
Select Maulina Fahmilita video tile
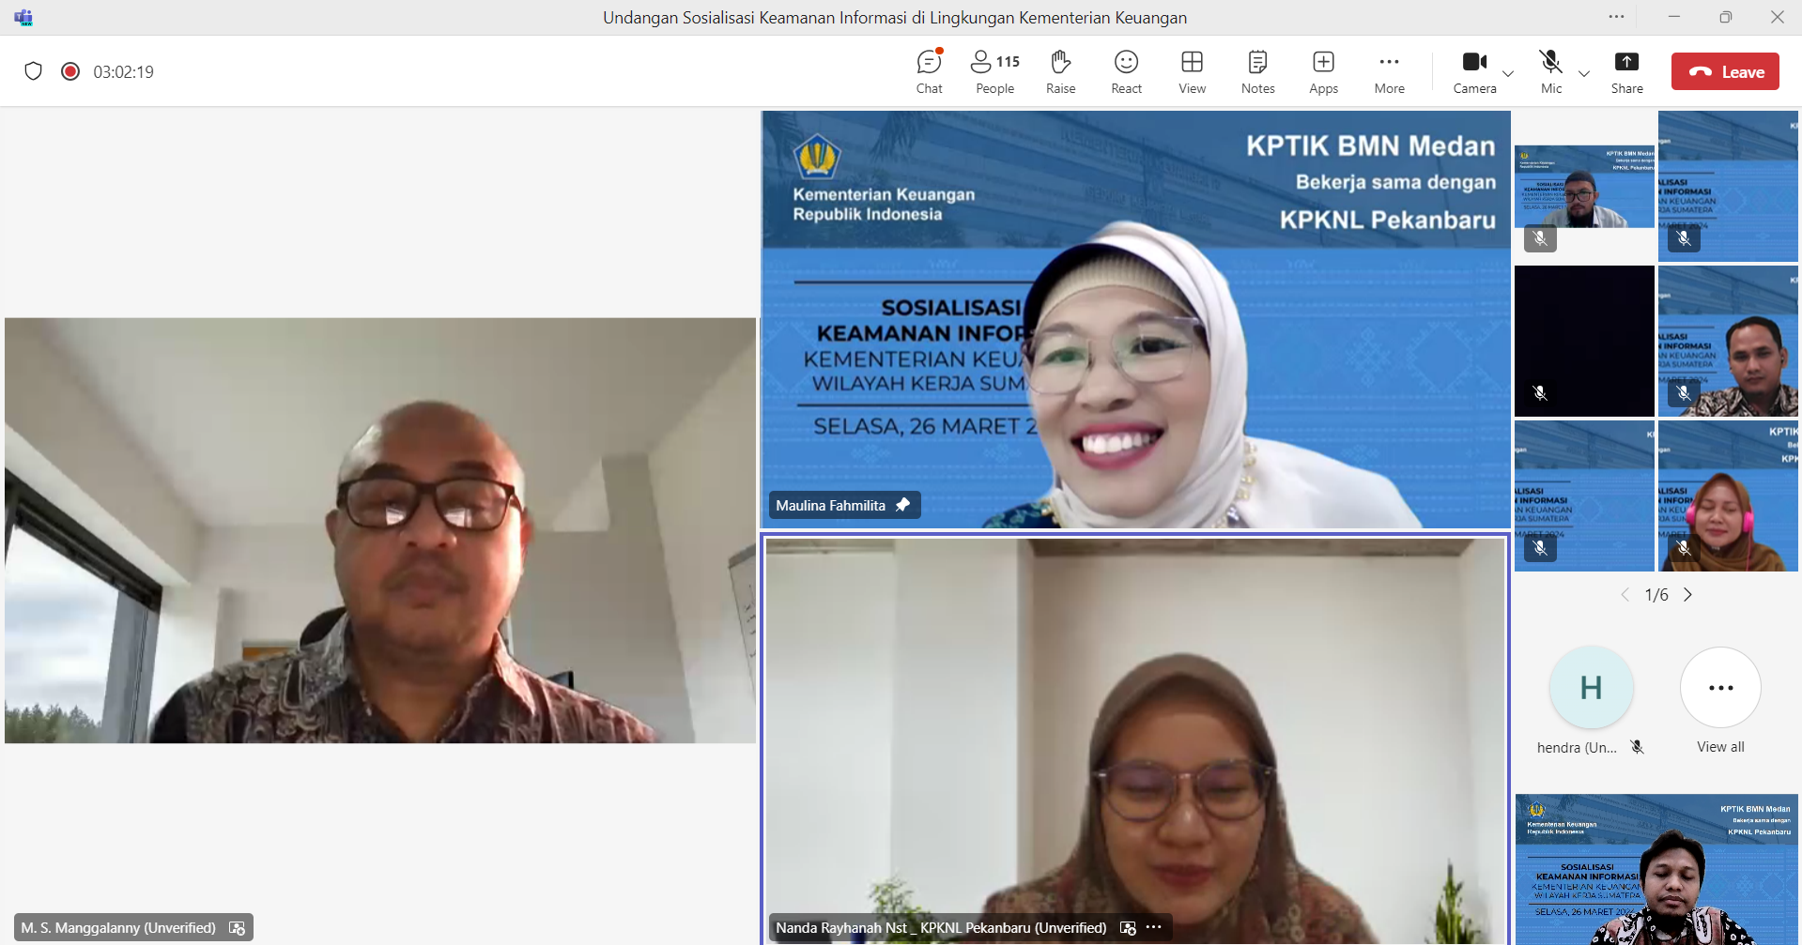point(1135,319)
